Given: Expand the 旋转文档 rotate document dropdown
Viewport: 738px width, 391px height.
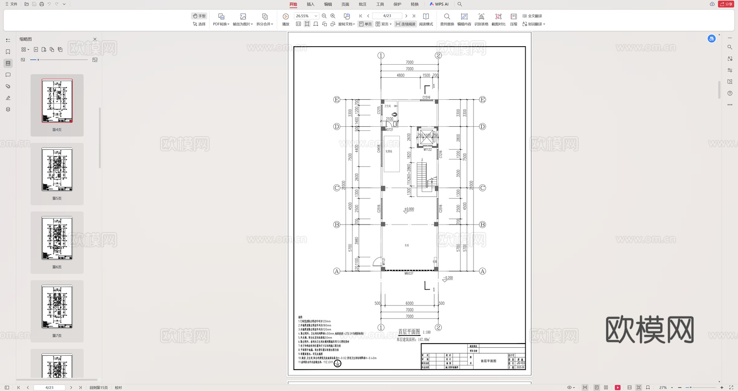Looking at the screenshot, I should pos(346,24).
